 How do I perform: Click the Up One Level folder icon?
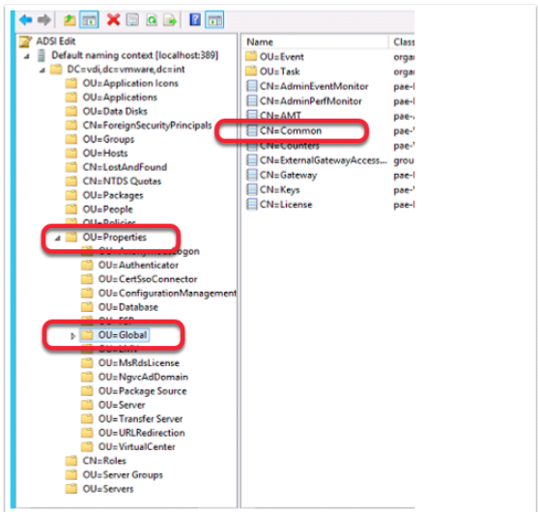(x=70, y=20)
